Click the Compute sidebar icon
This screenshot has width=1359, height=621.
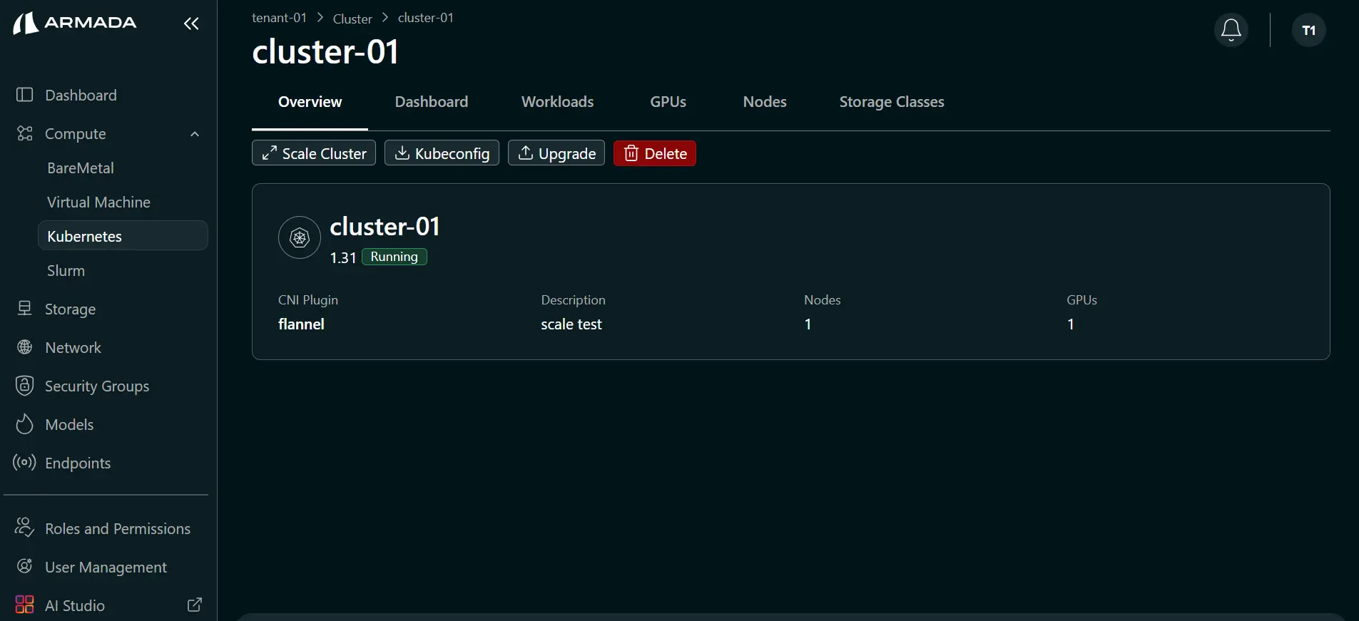(x=25, y=133)
